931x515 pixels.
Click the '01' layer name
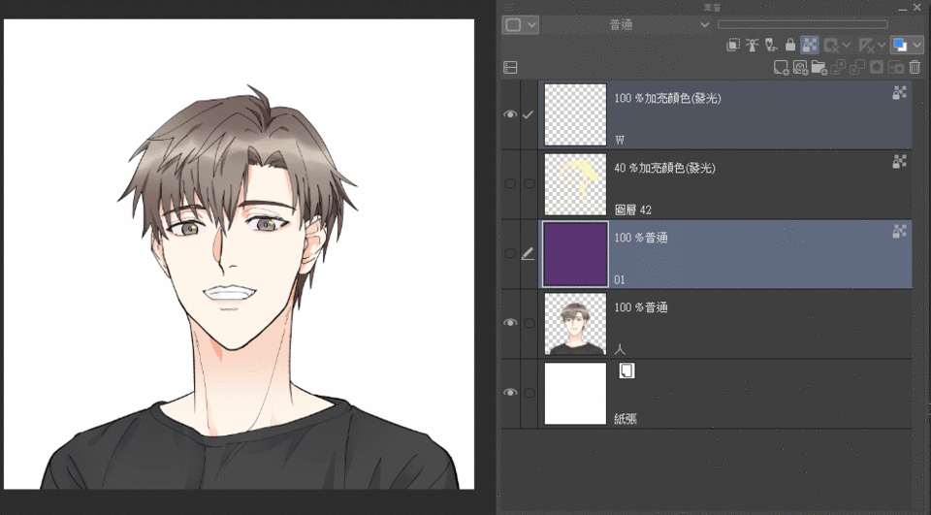(620, 279)
